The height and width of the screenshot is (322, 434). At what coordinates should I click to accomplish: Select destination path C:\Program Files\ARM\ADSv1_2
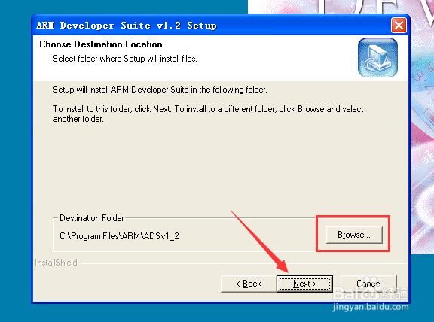pyautogui.click(x=119, y=236)
